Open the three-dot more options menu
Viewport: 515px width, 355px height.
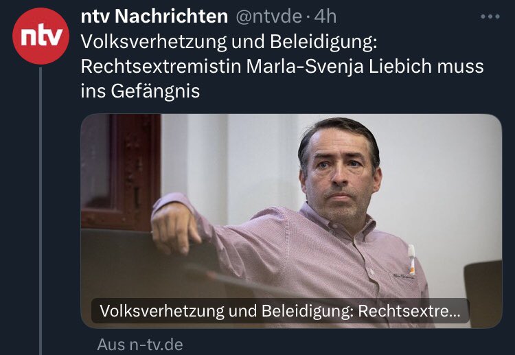pos(490,16)
